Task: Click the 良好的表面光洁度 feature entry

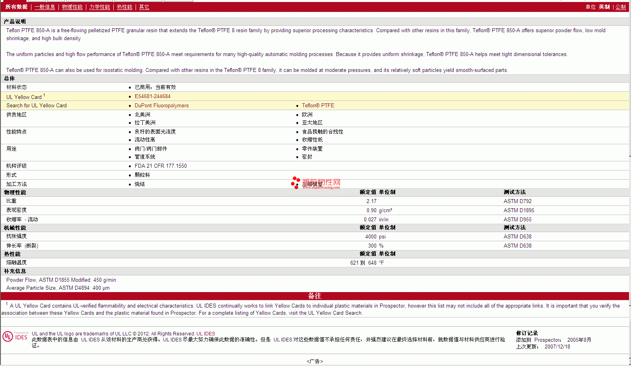Action: (x=155, y=132)
